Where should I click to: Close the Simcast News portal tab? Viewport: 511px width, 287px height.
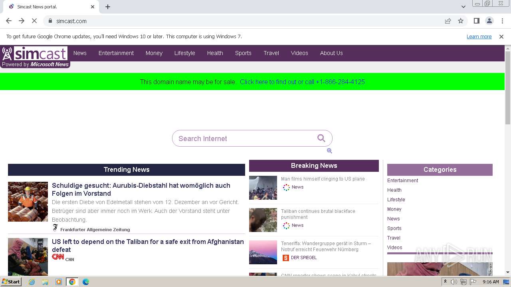tap(93, 7)
